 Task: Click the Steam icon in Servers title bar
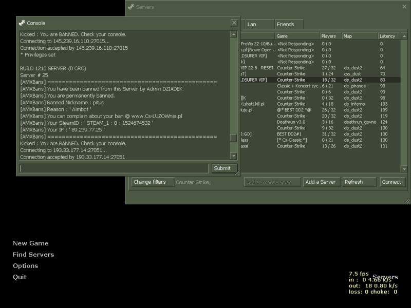[131, 7]
